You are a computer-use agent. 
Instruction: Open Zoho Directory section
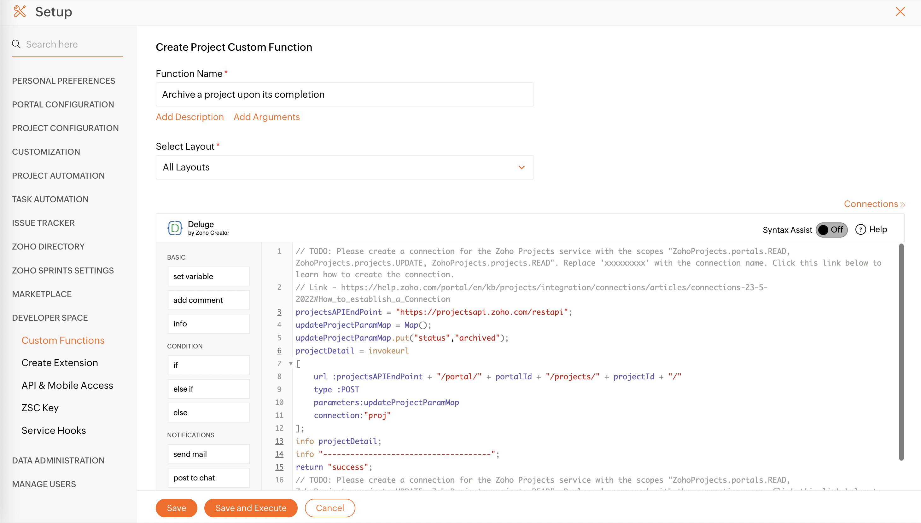(x=48, y=247)
